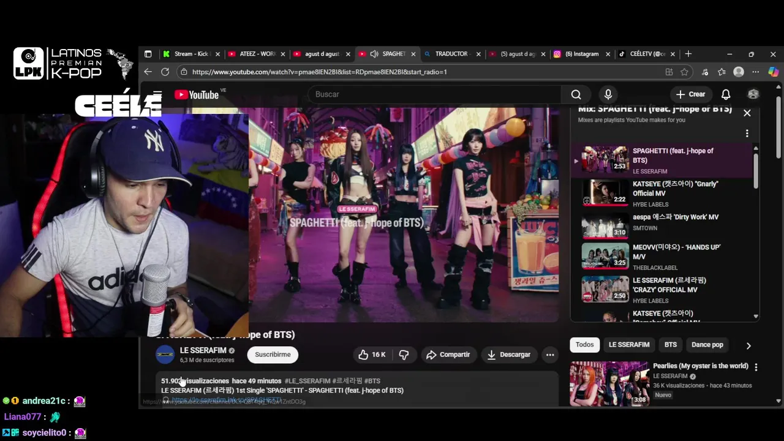This screenshot has width=784, height=441.
Task: Switch to the (6) Instagram tab
Action: [x=582, y=54]
